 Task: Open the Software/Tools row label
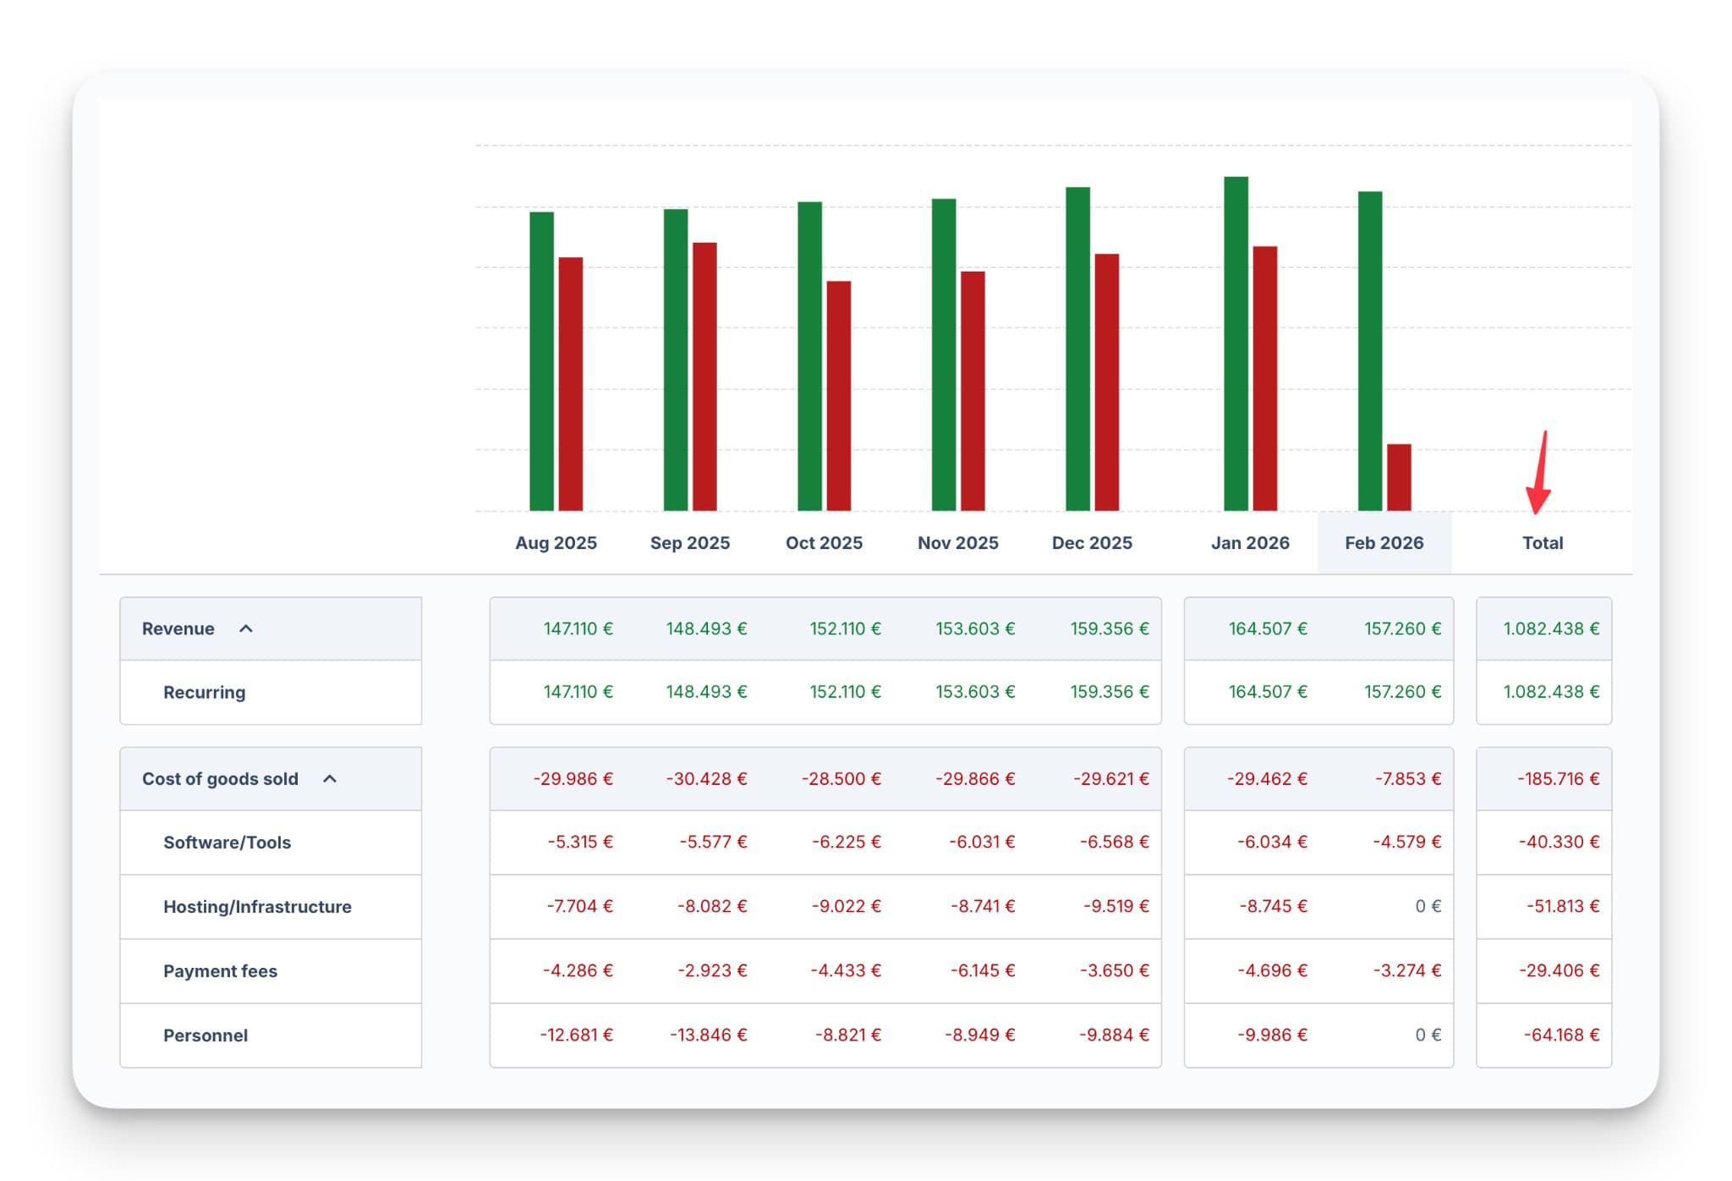pyautogui.click(x=227, y=843)
